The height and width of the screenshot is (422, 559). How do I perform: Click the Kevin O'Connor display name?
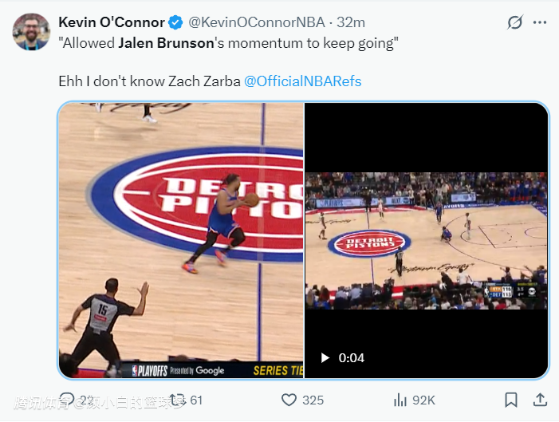coord(112,22)
